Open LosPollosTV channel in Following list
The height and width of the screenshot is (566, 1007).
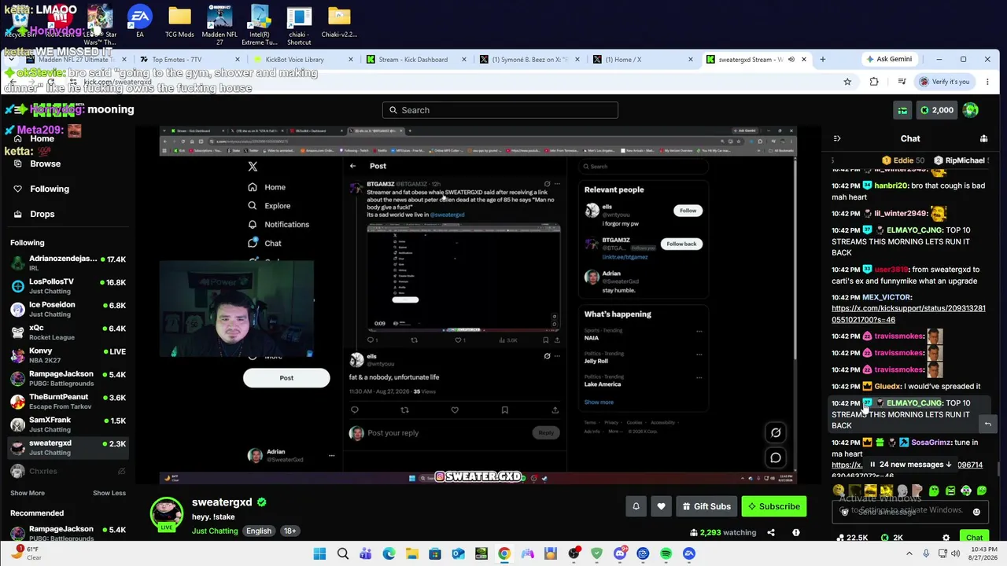[x=67, y=286]
